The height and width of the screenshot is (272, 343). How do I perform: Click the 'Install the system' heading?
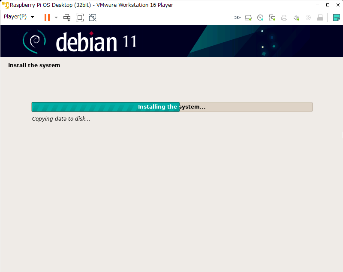coord(34,65)
